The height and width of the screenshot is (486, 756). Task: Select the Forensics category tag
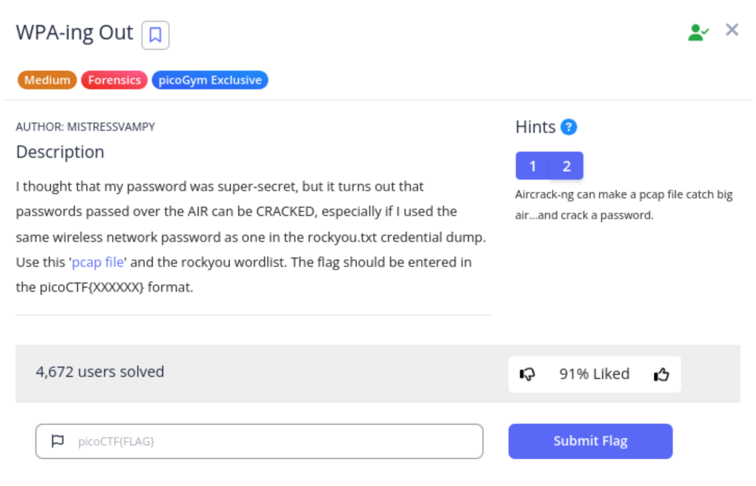tap(114, 80)
